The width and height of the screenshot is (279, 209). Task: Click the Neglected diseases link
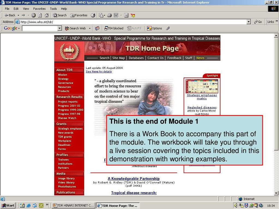coord(202,107)
